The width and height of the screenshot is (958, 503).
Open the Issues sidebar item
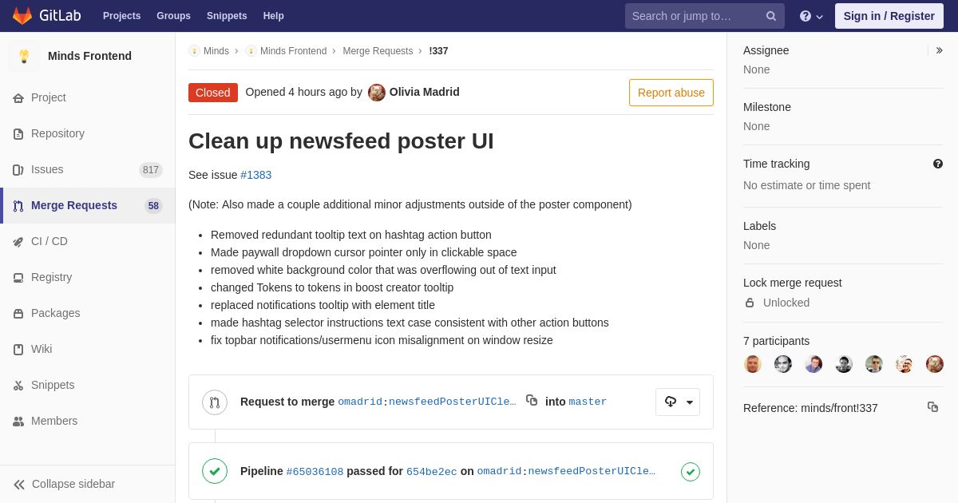tap(88, 169)
